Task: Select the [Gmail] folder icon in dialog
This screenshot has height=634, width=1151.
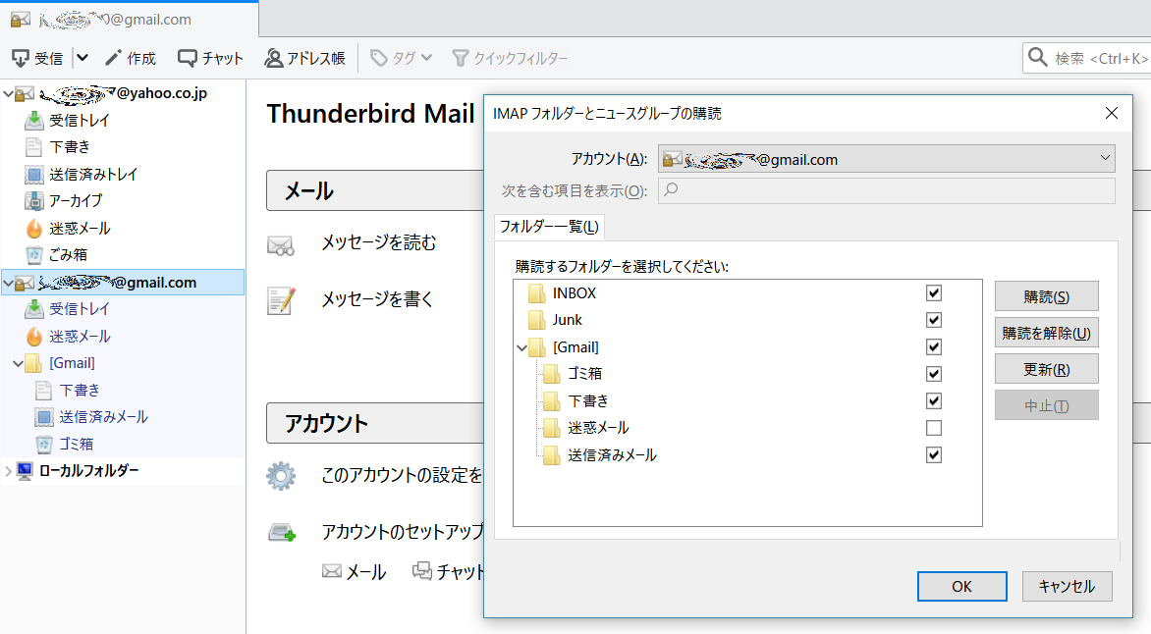Action: (536, 347)
